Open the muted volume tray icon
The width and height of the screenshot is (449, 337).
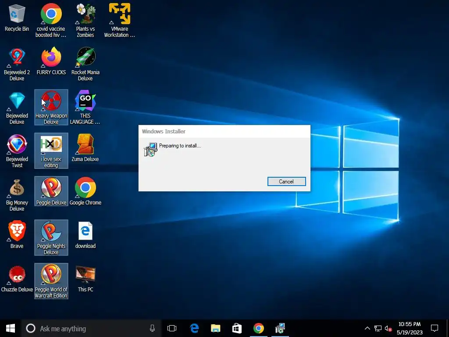[x=388, y=328]
